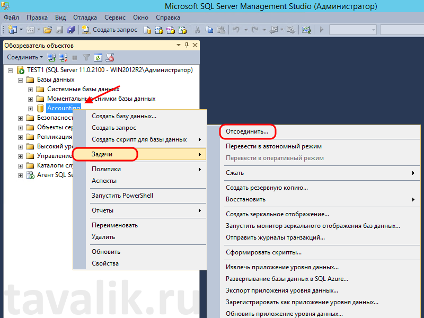The image size is (424, 318).
Task: Close the Обозреватель объектов panel
Action: [195, 45]
